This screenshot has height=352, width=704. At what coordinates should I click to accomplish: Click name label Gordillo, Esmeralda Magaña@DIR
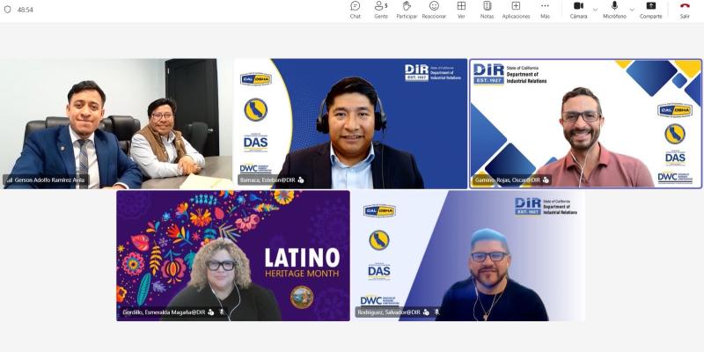coord(164,312)
